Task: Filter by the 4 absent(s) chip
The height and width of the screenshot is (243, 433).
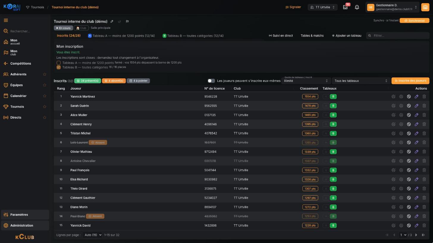Action: 114,81
